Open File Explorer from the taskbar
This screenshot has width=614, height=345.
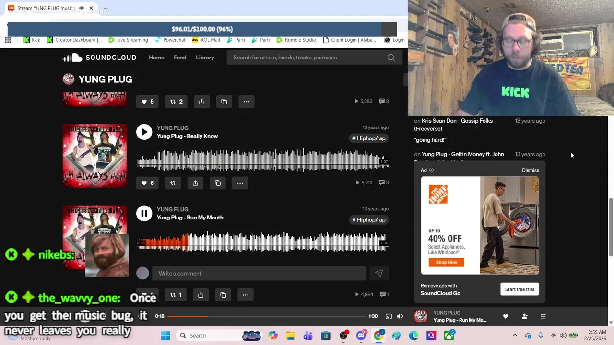pos(290,335)
